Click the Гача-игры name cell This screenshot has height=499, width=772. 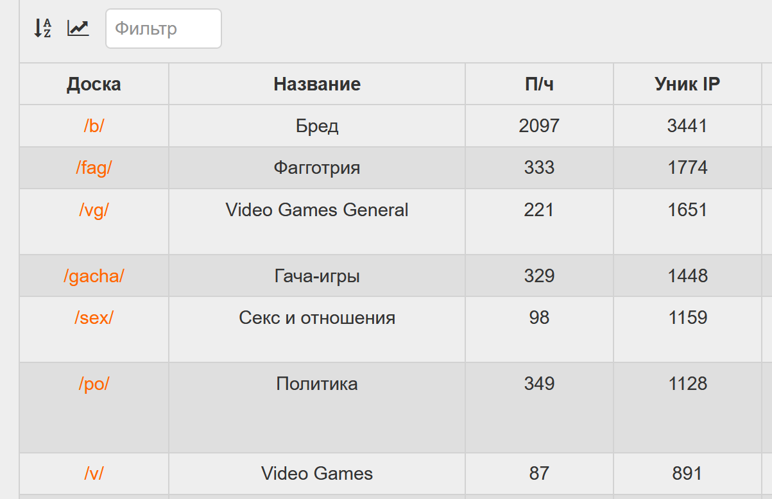[317, 276]
